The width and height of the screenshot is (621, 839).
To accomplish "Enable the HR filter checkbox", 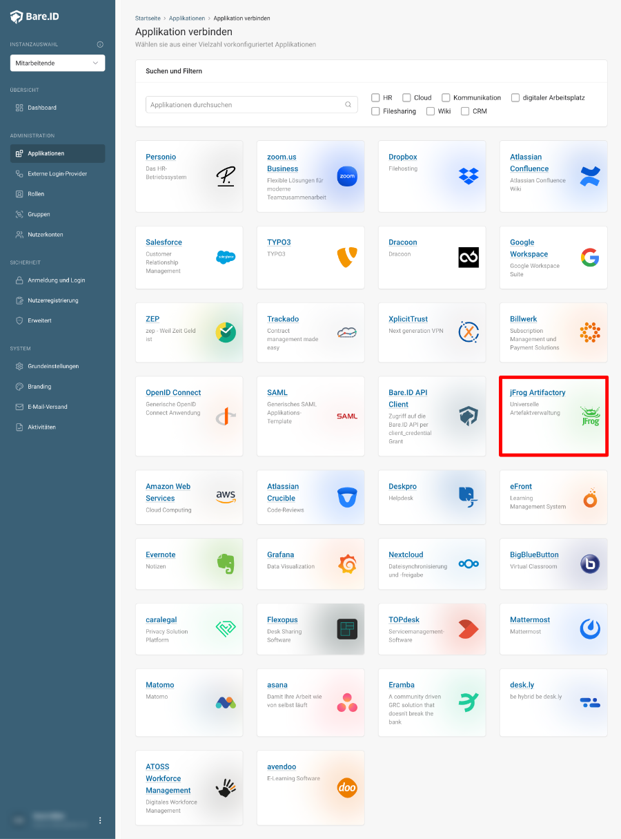I will pyautogui.click(x=375, y=97).
